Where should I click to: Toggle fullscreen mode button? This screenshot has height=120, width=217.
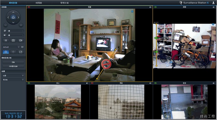pyautogui.click(x=21, y=52)
